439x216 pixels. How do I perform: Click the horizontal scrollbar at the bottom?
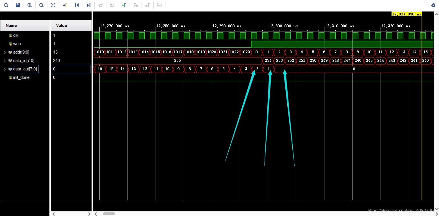tap(109, 213)
